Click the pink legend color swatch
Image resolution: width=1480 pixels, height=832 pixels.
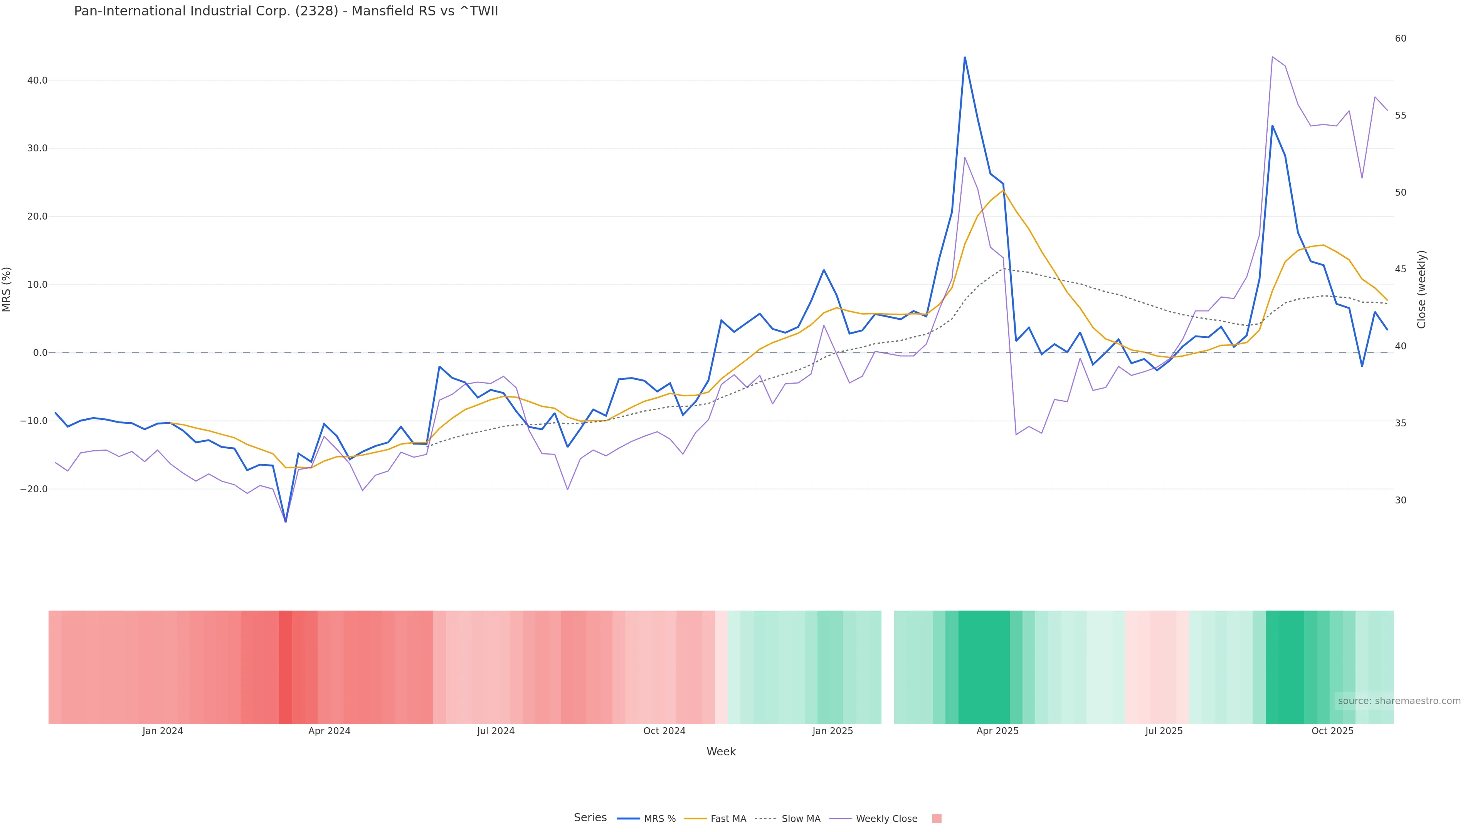pos(937,819)
